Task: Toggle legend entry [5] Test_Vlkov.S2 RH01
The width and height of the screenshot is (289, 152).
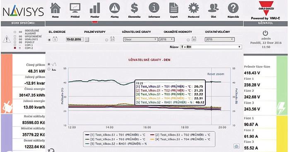Action: pos(116,144)
